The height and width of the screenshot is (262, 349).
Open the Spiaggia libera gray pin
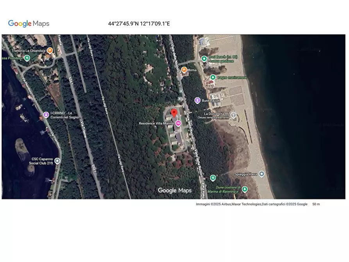pyautogui.click(x=261, y=174)
